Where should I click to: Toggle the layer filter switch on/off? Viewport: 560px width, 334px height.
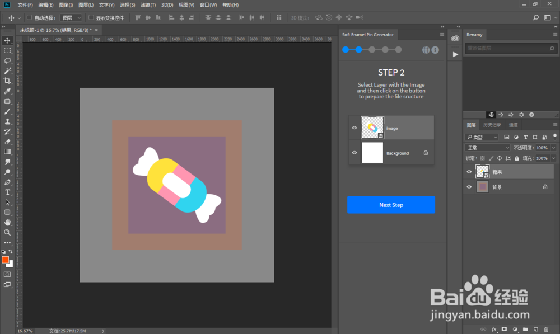pos(554,137)
